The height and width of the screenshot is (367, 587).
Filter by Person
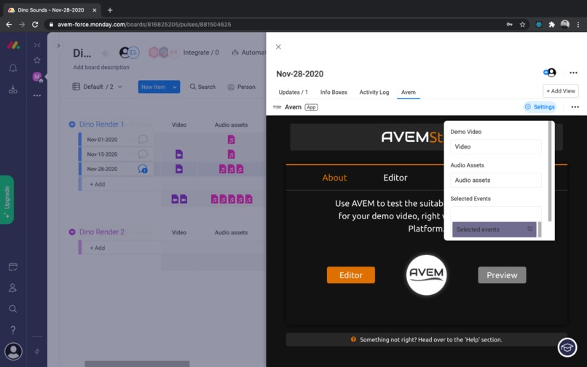point(242,87)
